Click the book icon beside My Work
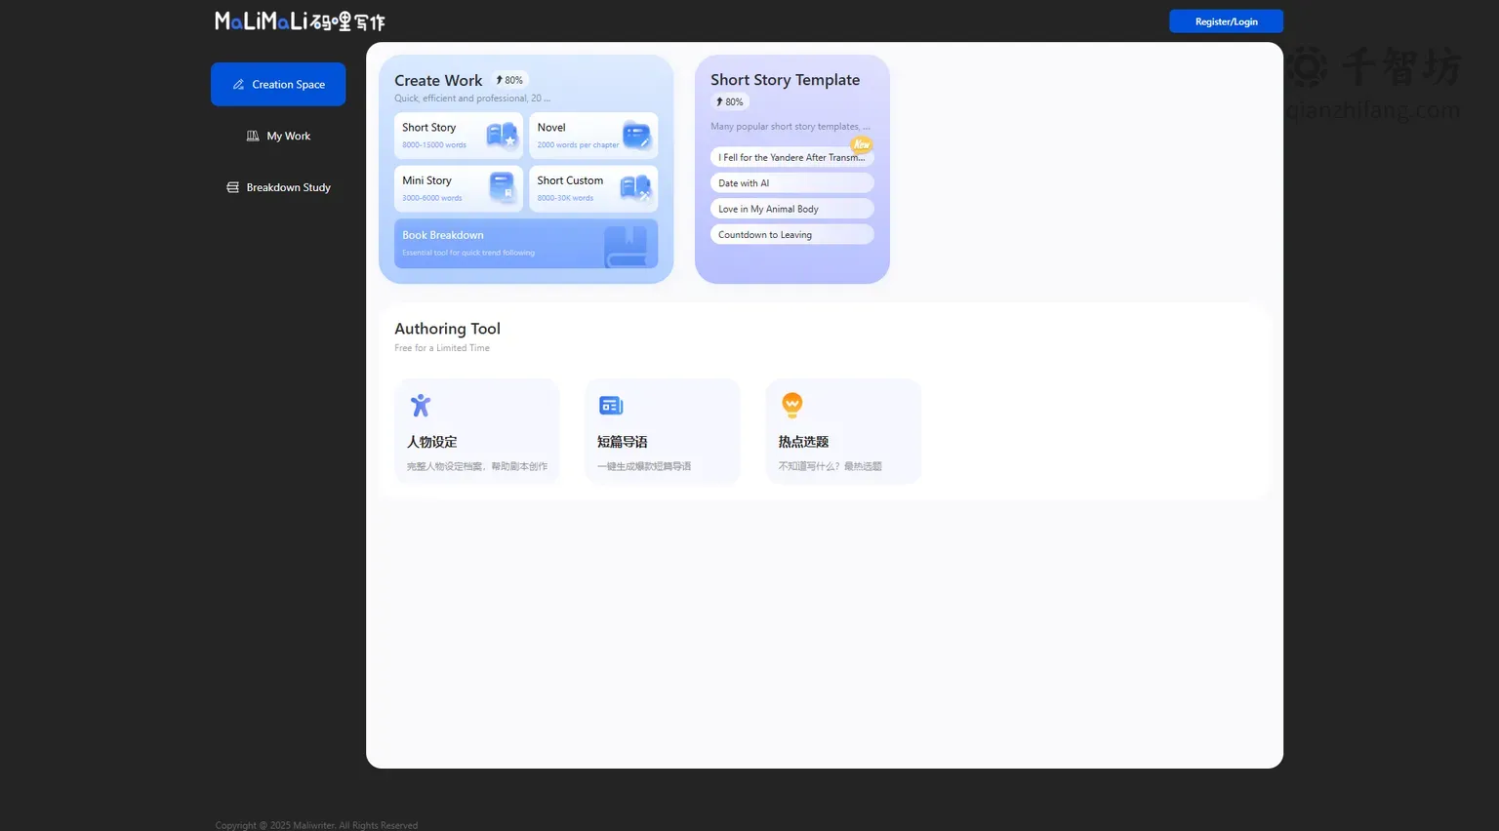This screenshot has height=831, width=1499. point(253,137)
